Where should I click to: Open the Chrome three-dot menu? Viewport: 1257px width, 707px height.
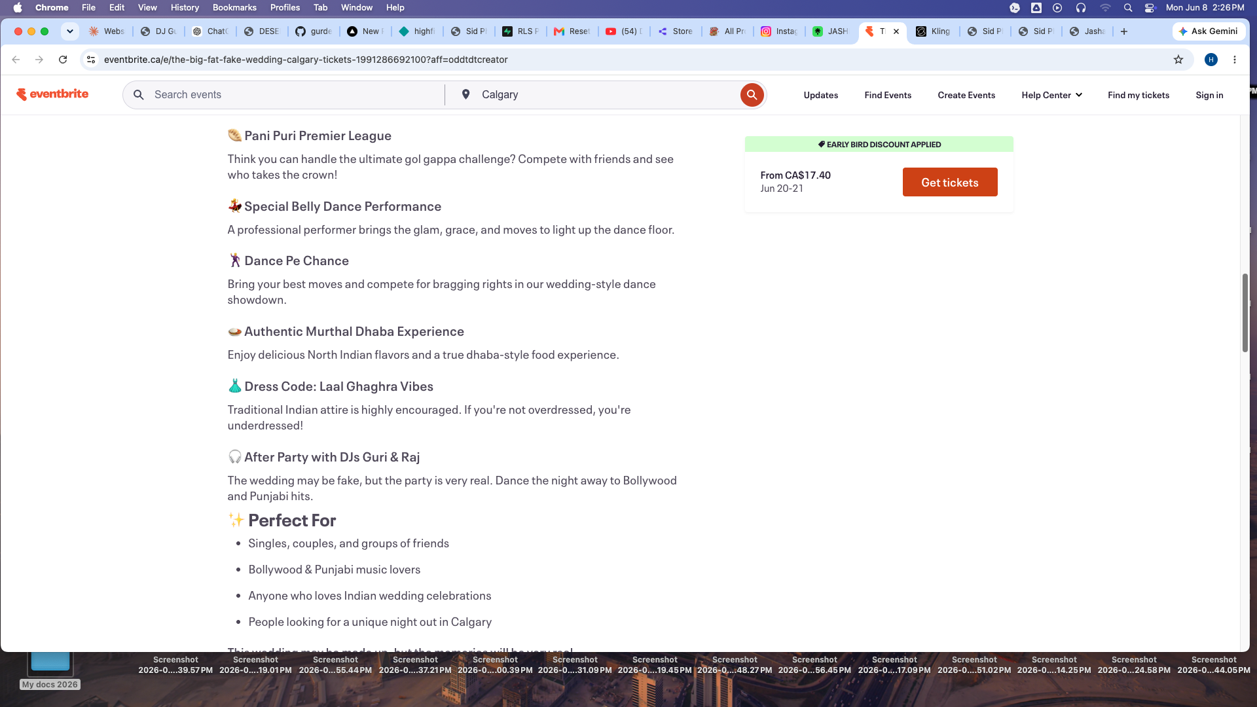pos(1235,60)
